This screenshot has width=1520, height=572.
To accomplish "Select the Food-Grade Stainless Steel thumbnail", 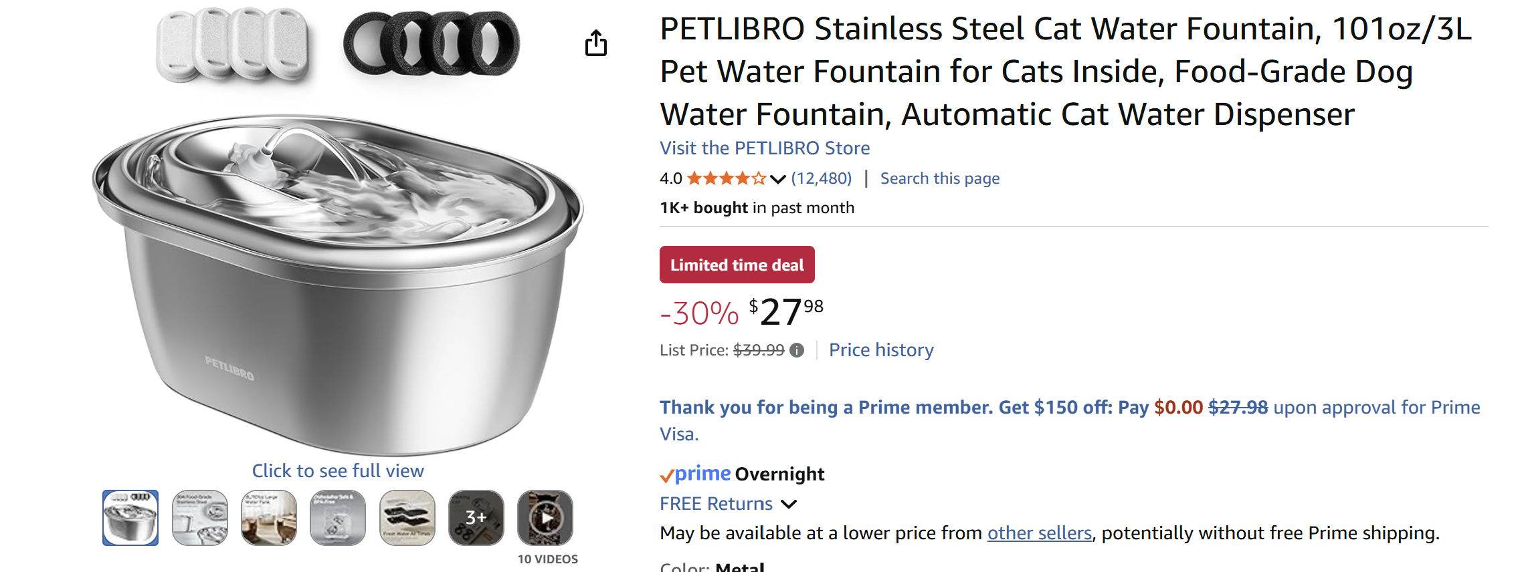I will pyautogui.click(x=200, y=518).
